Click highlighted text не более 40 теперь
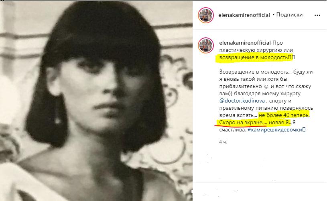The image size is (327, 201). 284,115
